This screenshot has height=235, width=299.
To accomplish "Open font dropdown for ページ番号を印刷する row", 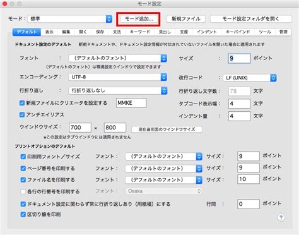I will tap(163, 169).
